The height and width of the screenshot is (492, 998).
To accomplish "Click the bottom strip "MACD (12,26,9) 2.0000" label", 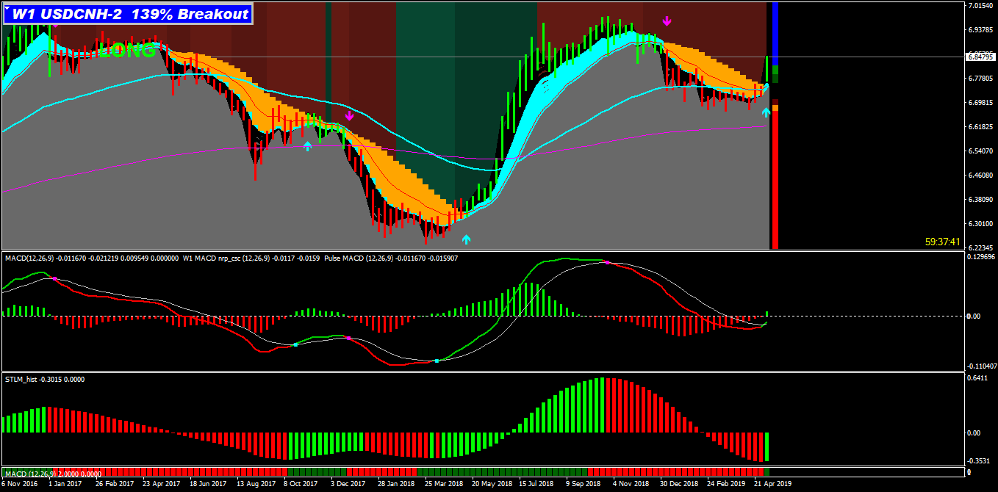I will (43, 474).
